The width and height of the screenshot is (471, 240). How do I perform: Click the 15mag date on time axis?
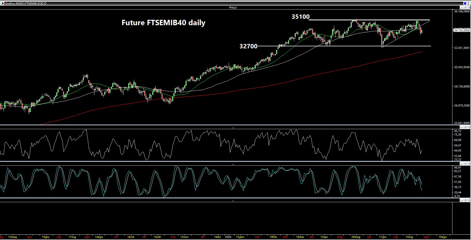12,237
